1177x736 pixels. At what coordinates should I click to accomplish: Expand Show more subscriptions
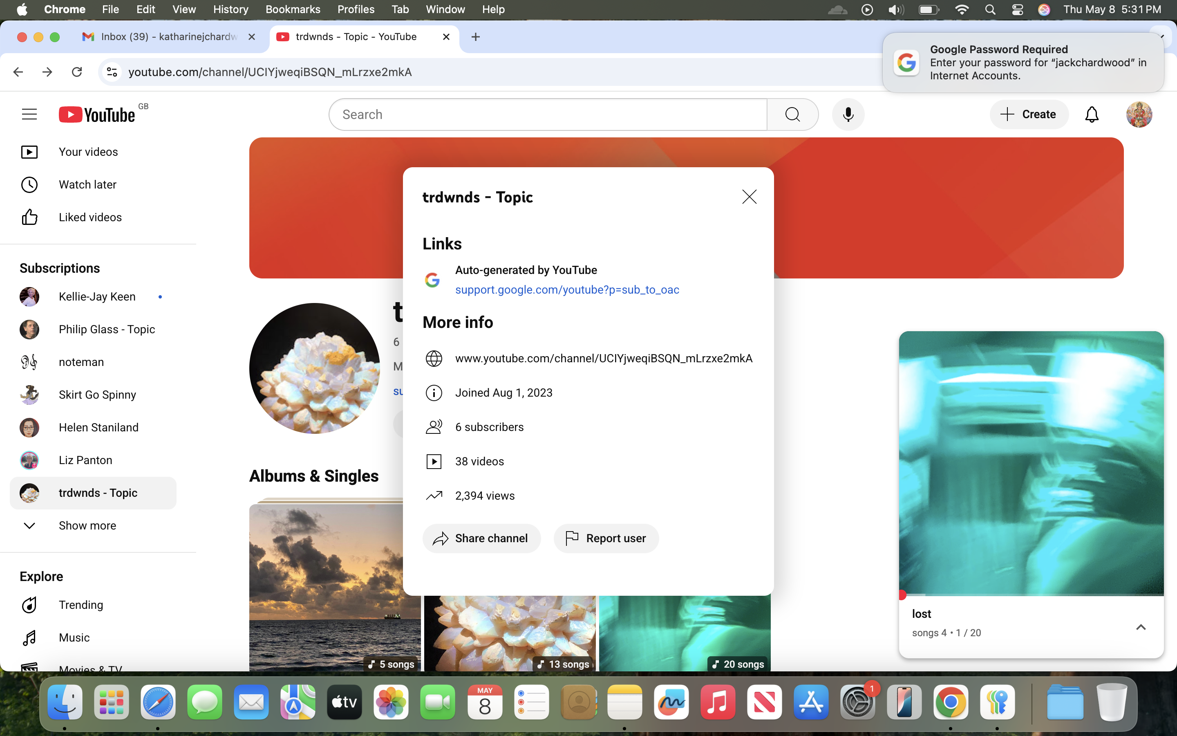coord(93,525)
